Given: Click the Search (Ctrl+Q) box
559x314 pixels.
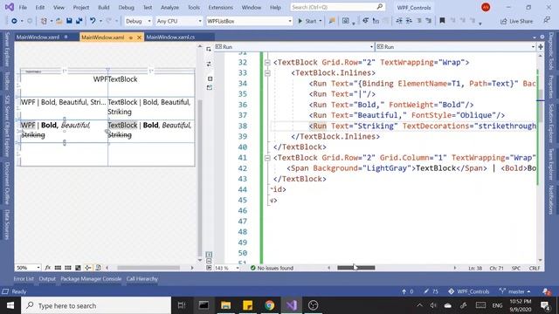Looking at the screenshot, I should (x=337, y=7).
